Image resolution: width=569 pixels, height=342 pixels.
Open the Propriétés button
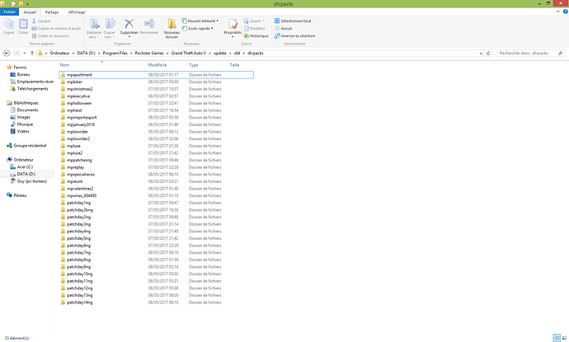coord(233,27)
